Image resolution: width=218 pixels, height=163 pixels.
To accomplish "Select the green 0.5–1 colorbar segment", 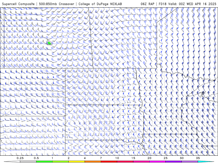I will [44, 162].
